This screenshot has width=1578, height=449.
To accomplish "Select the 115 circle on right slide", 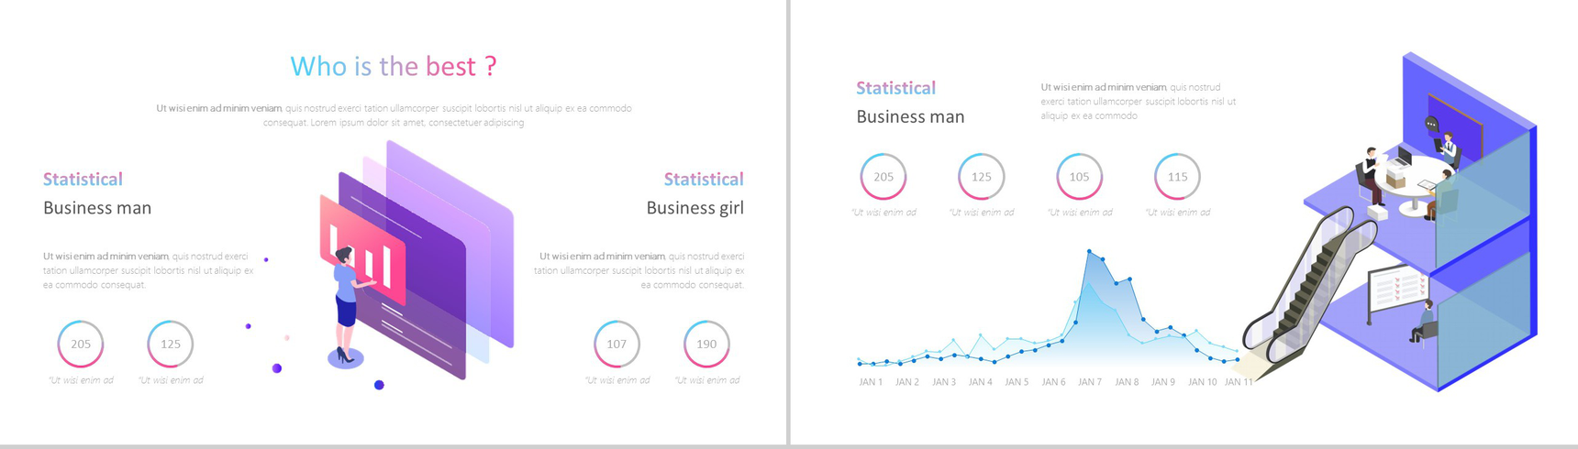I will [1177, 177].
